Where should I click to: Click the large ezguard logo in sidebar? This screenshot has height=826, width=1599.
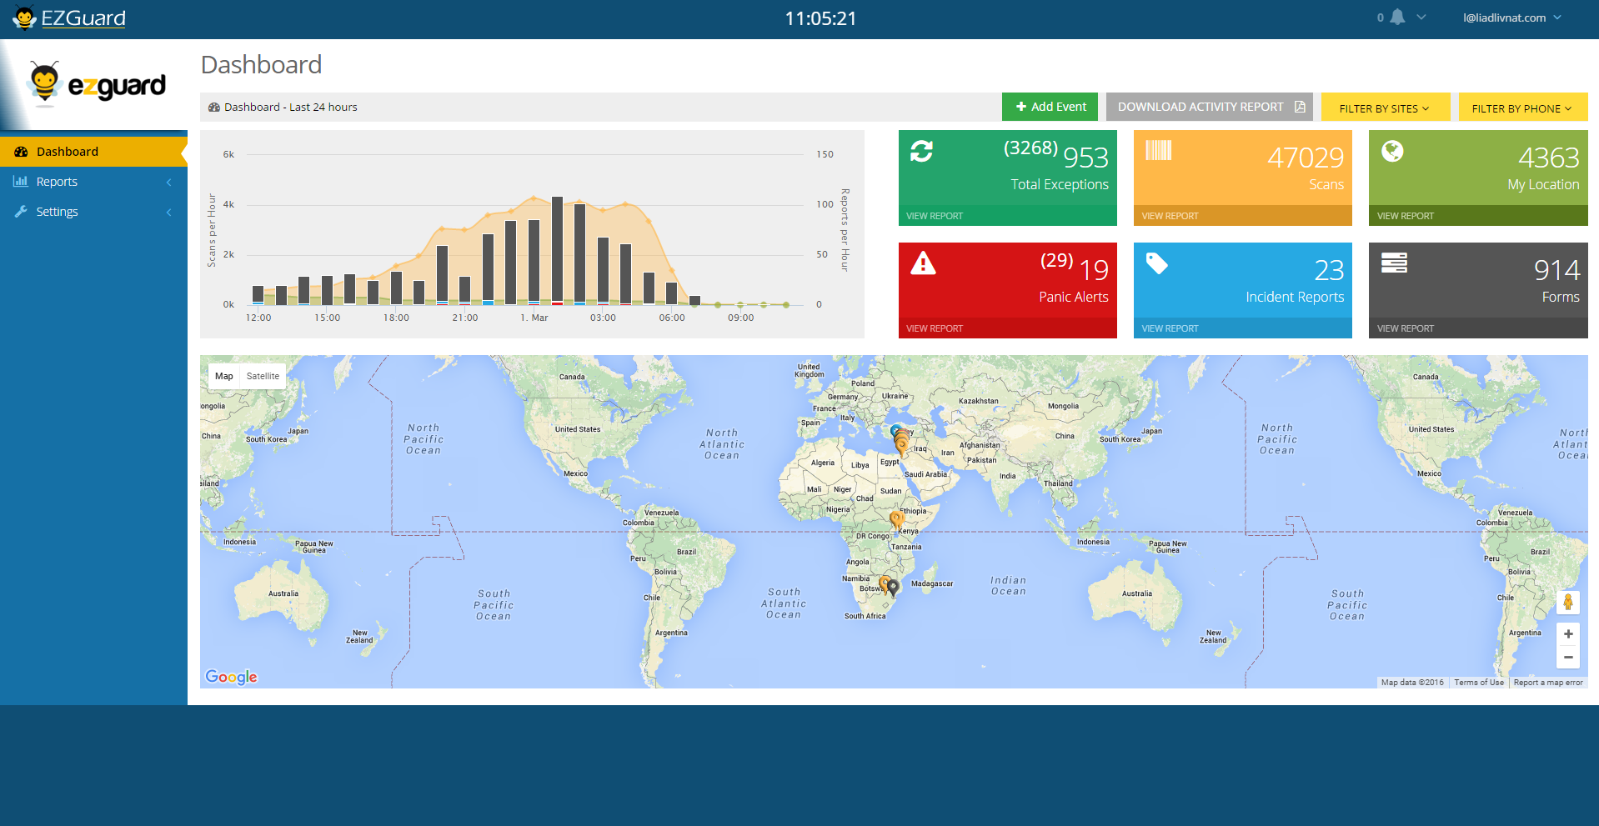[97, 85]
